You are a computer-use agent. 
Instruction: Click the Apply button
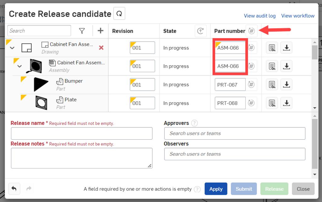[x=216, y=189]
